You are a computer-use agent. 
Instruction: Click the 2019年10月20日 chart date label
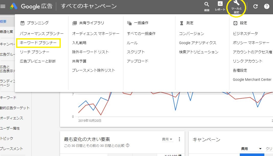click(90, 121)
